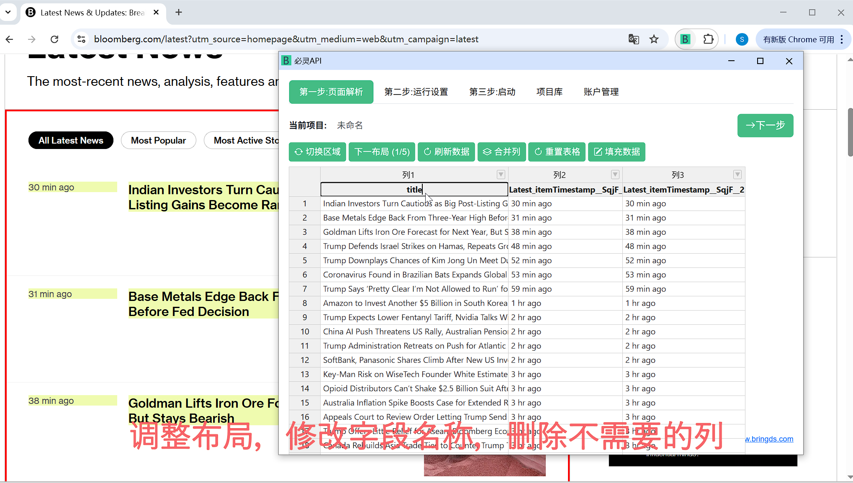Expand the 列3 column dropdown arrow

click(737, 175)
